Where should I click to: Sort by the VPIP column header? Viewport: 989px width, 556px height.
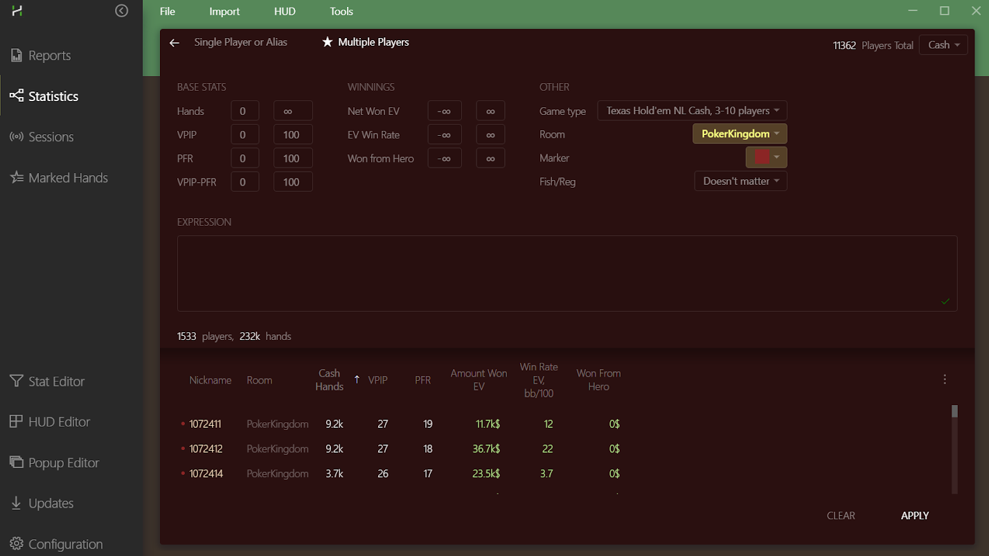[x=377, y=380]
